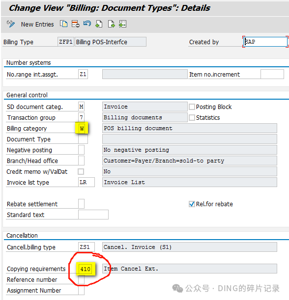Click the Display/Change toggle pencil icon
The width and height of the screenshot is (289, 300).
point(11,24)
